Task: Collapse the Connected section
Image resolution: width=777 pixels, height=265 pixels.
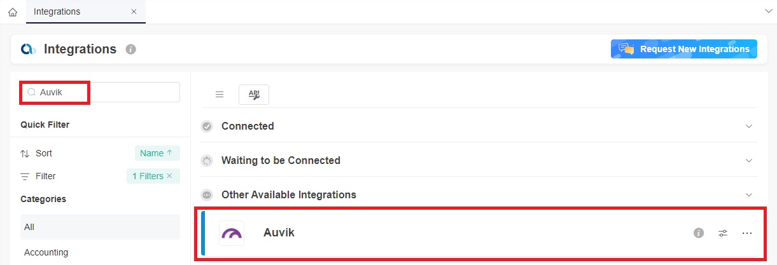Action: tap(748, 126)
